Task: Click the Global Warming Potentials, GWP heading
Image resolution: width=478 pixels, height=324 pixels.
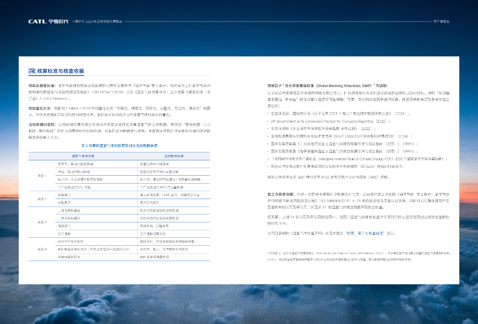Action: (328, 86)
